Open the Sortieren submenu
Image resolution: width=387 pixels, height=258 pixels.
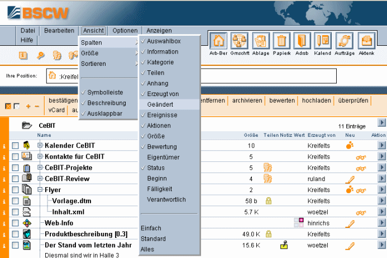[94, 64]
